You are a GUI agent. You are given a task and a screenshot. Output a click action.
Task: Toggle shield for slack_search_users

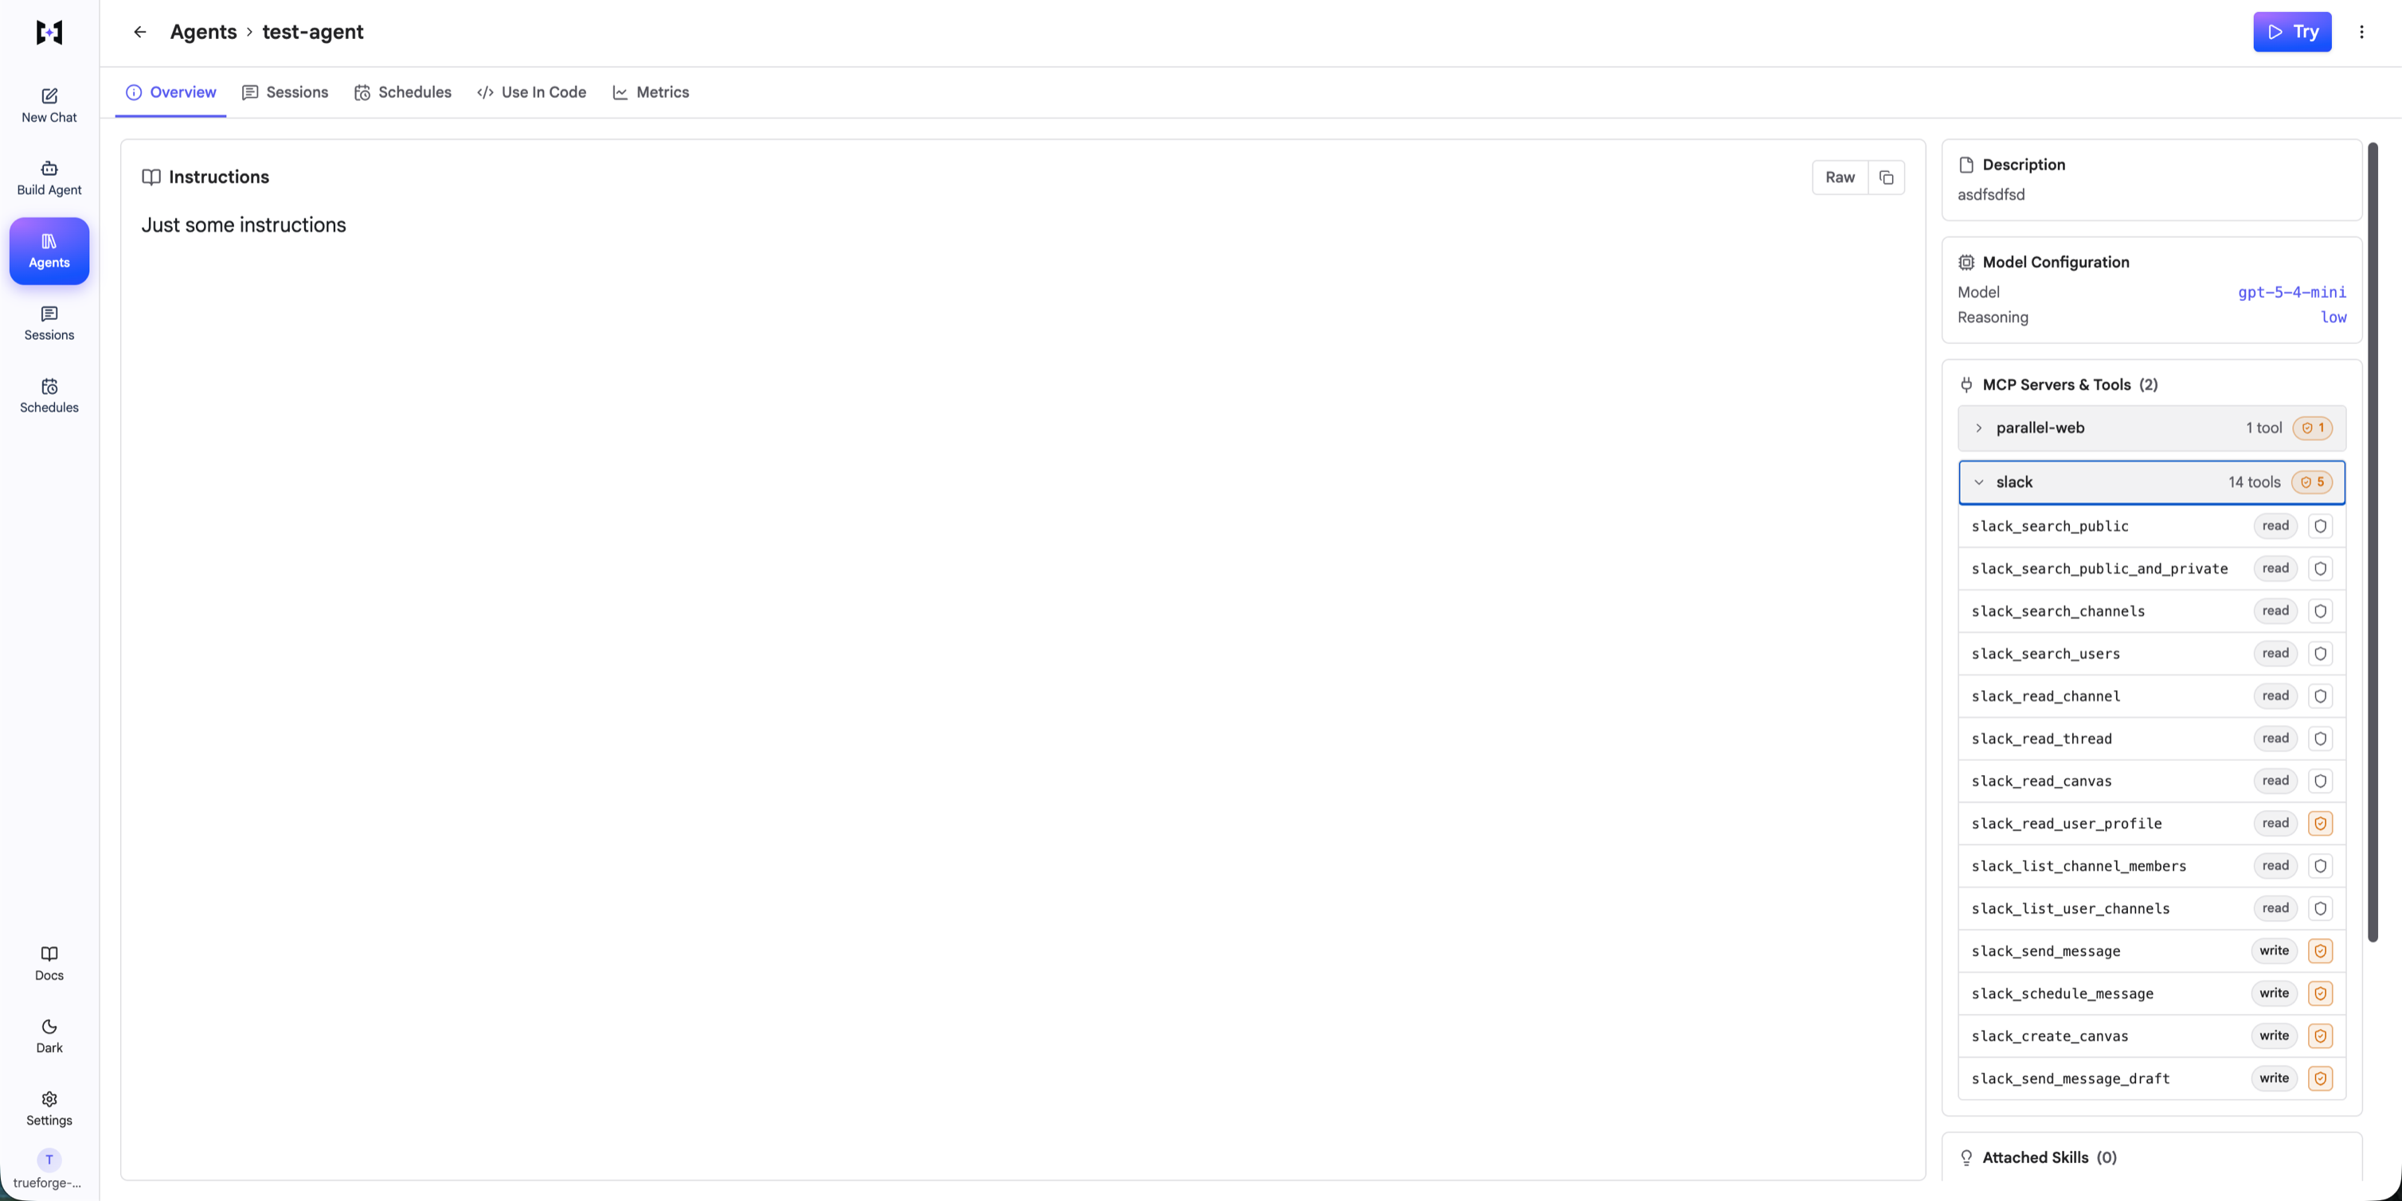2320,653
